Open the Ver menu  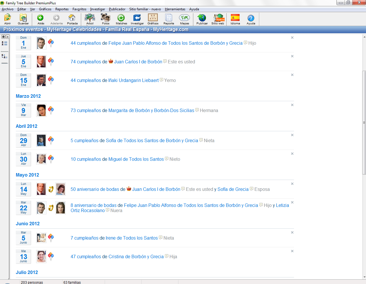coord(32,9)
